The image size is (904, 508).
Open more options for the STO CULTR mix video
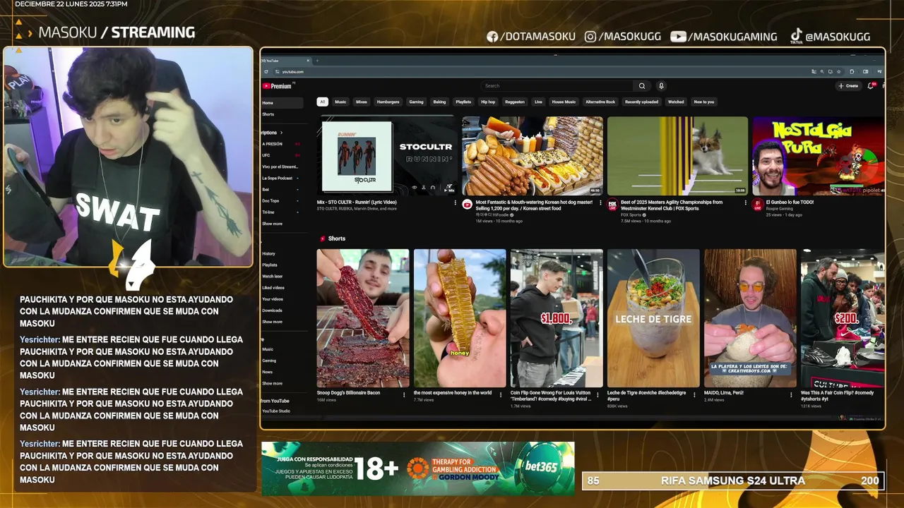point(455,202)
